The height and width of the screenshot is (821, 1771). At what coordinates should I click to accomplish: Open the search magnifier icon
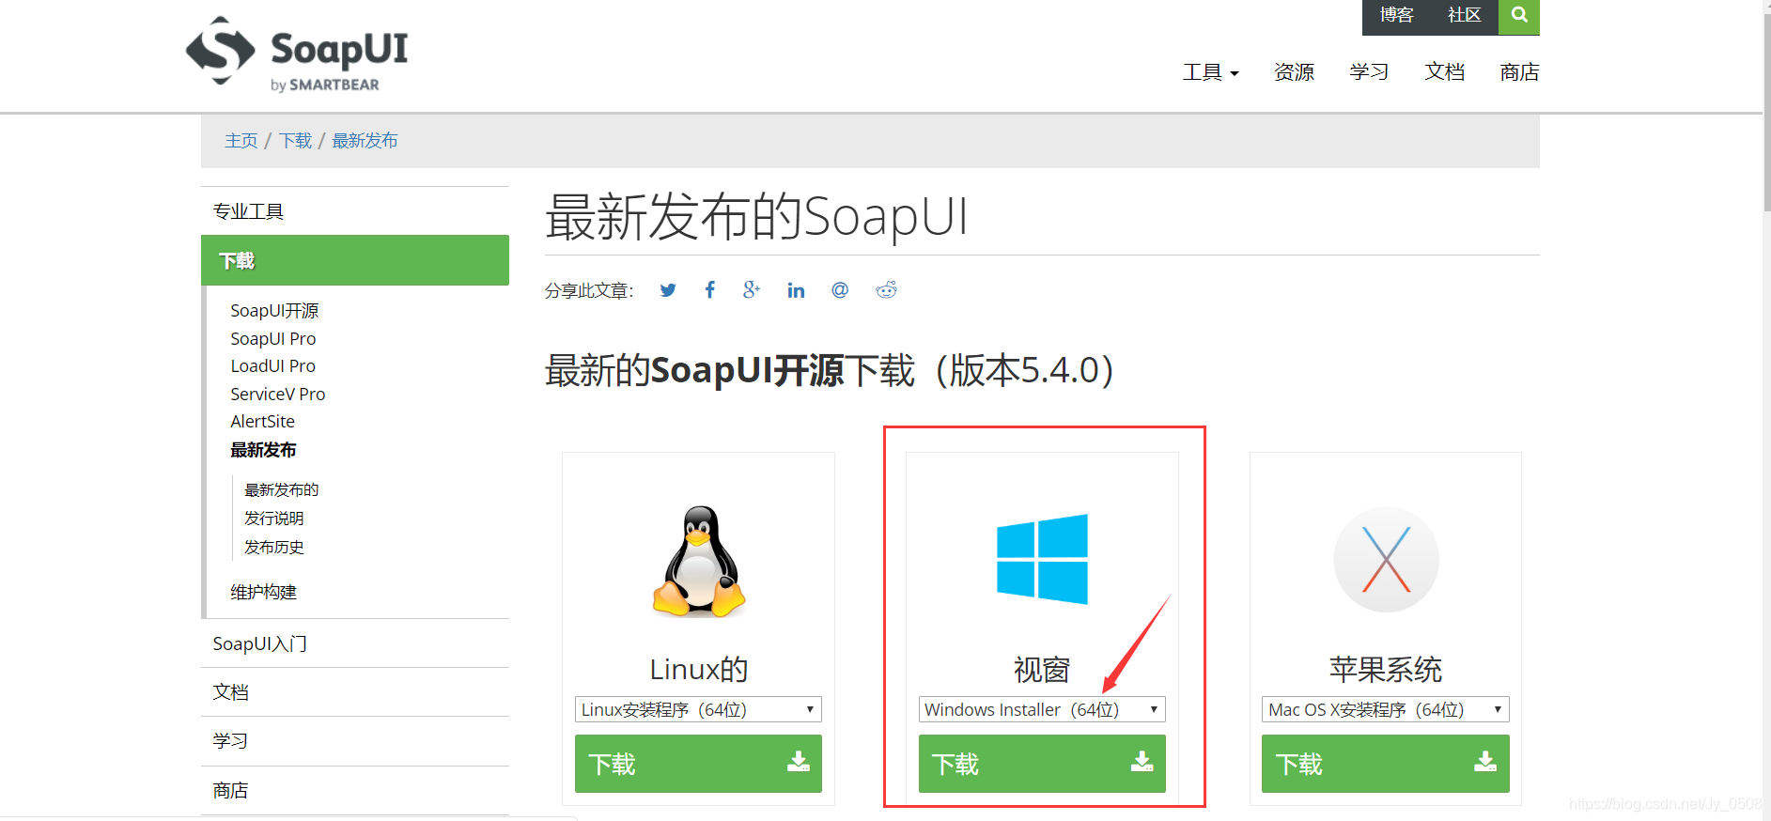pos(1518,16)
